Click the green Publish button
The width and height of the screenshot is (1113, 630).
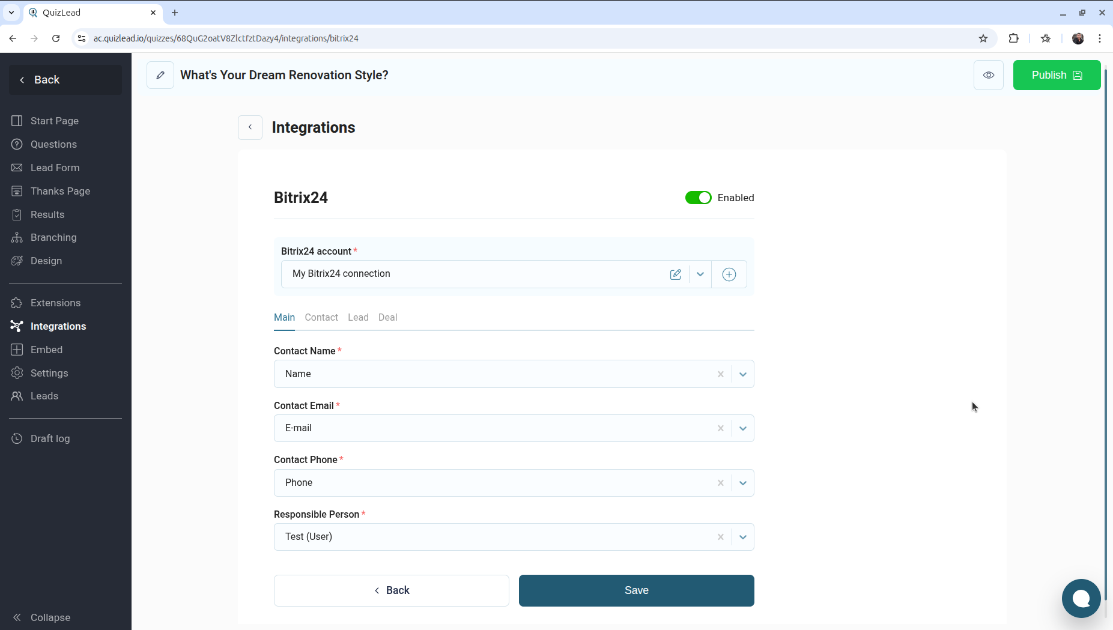pyautogui.click(x=1057, y=75)
